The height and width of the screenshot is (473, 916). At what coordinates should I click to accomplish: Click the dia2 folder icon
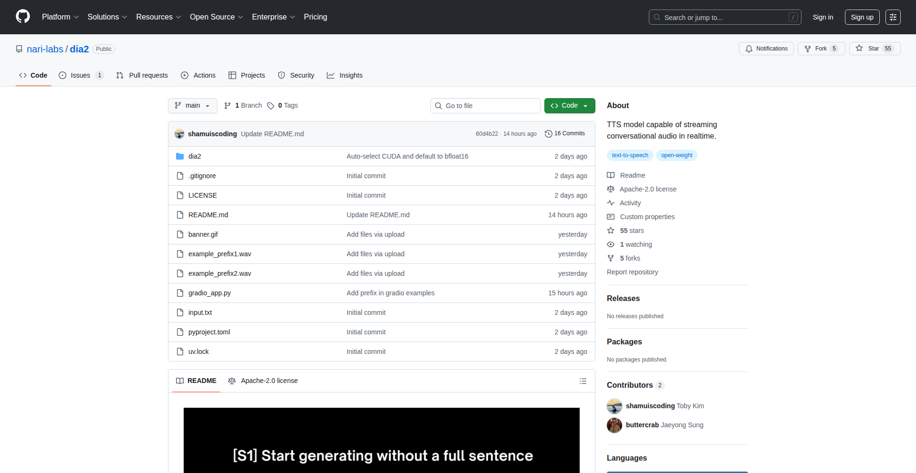(180, 156)
